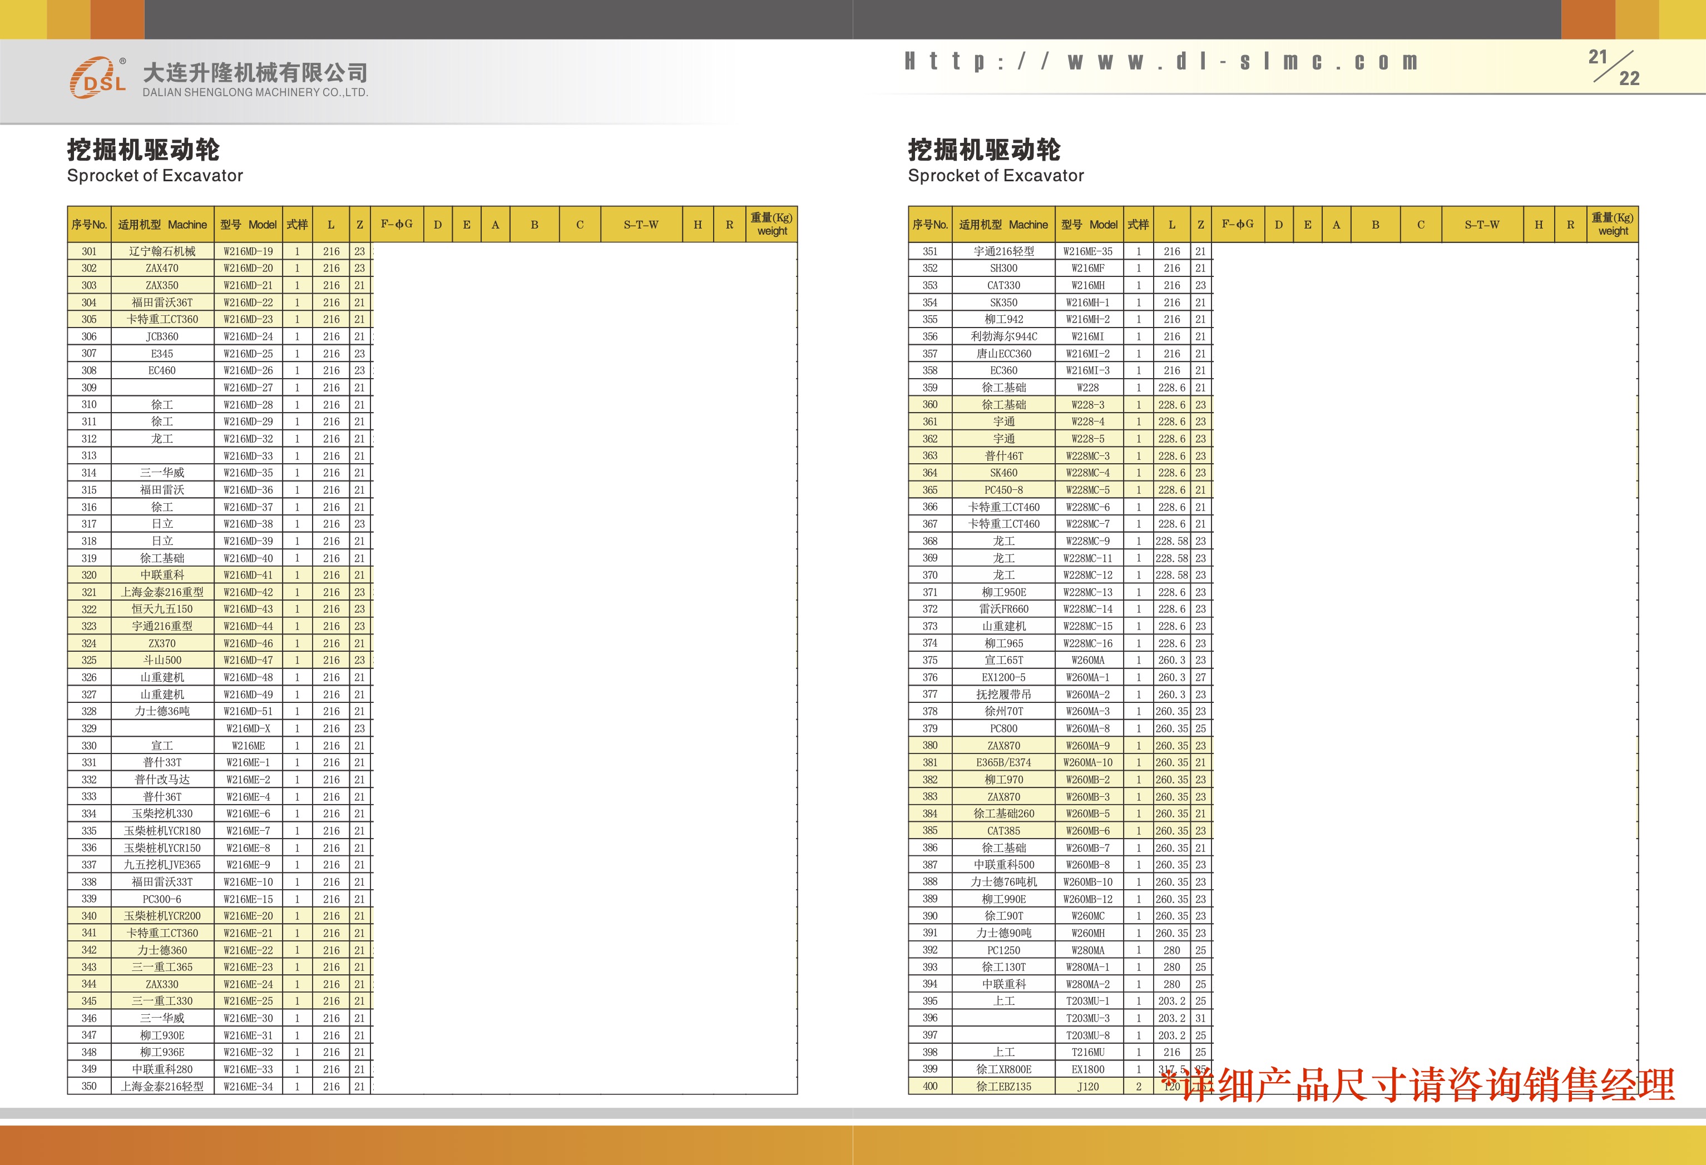Select the PC1250 machine cell
1706x1165 pixels.
point(1003,950)
